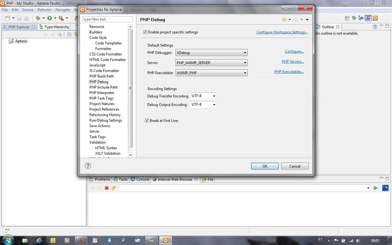Switch to the Console tab
The height and width of the screenshot is (245, 392).
click(x=140, y=179)
